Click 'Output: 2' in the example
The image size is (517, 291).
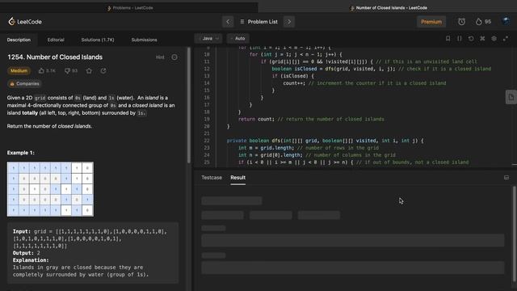27,253
